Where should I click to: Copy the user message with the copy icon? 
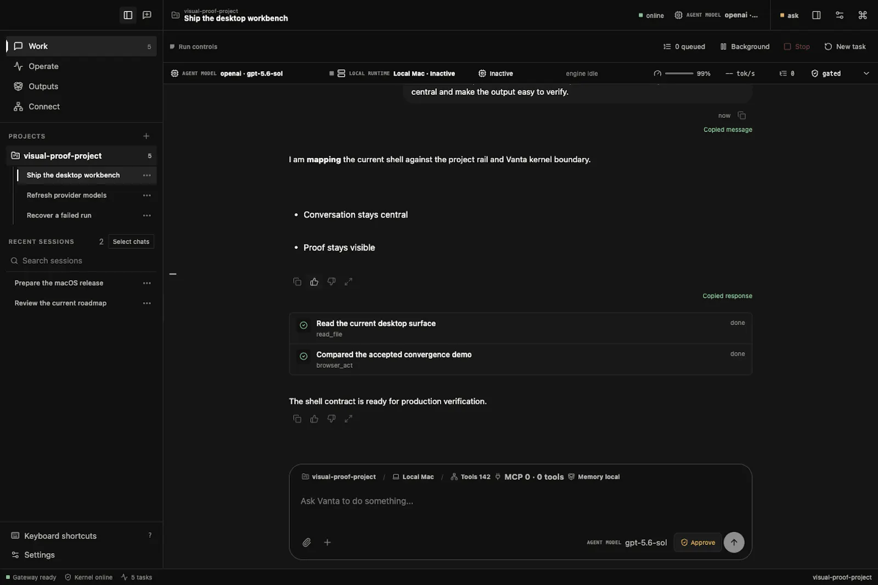(742, 115)
